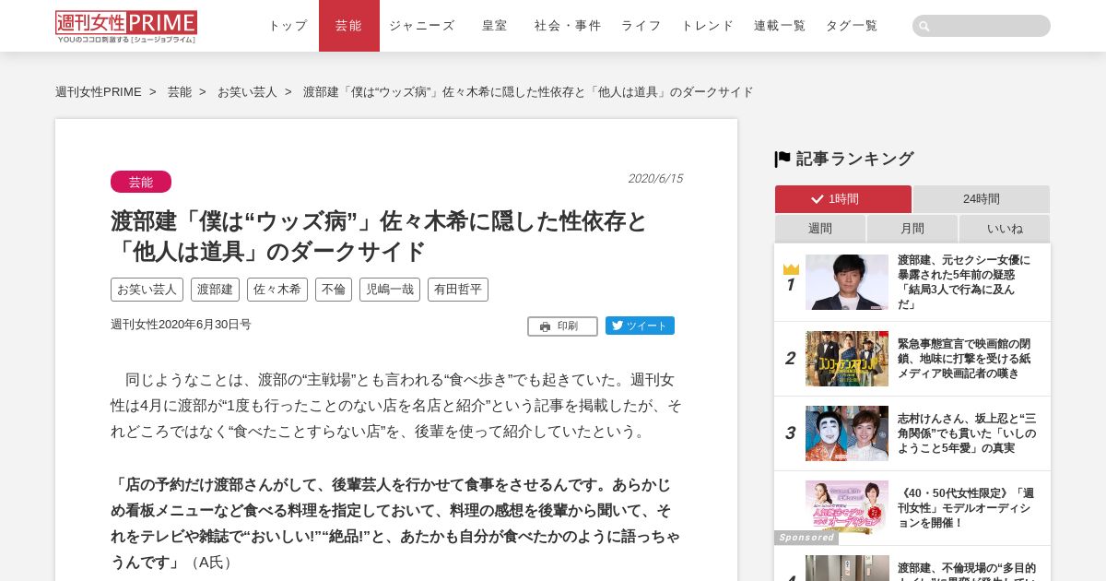Click the crown rank 1 icon
The height and width of the screenshot is (581, 1106).
pos(791,269)
